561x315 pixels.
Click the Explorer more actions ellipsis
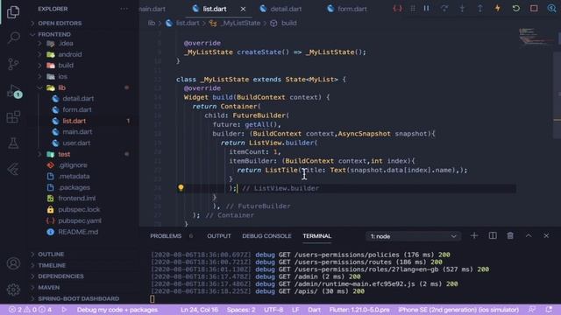[x=124, y=9]
